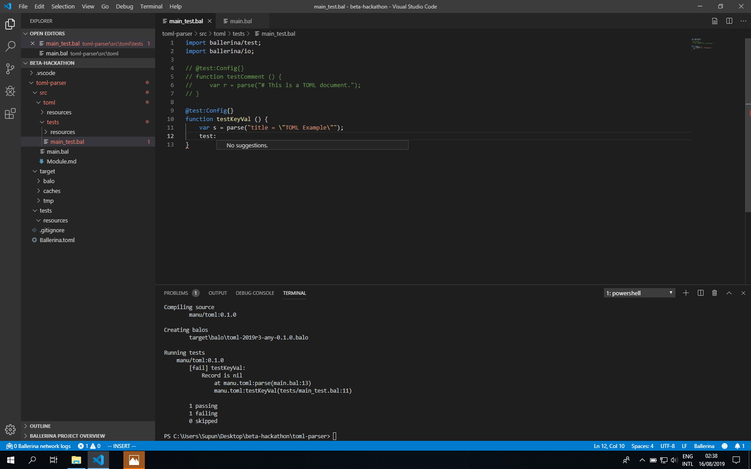Open the Debug view in activity bar
The width and height of the screenshot is (751, 469).
tap(10, 91)
